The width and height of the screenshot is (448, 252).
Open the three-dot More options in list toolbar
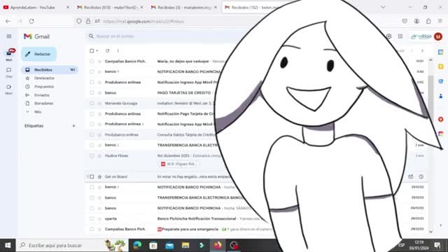click(x=118, y=51)
